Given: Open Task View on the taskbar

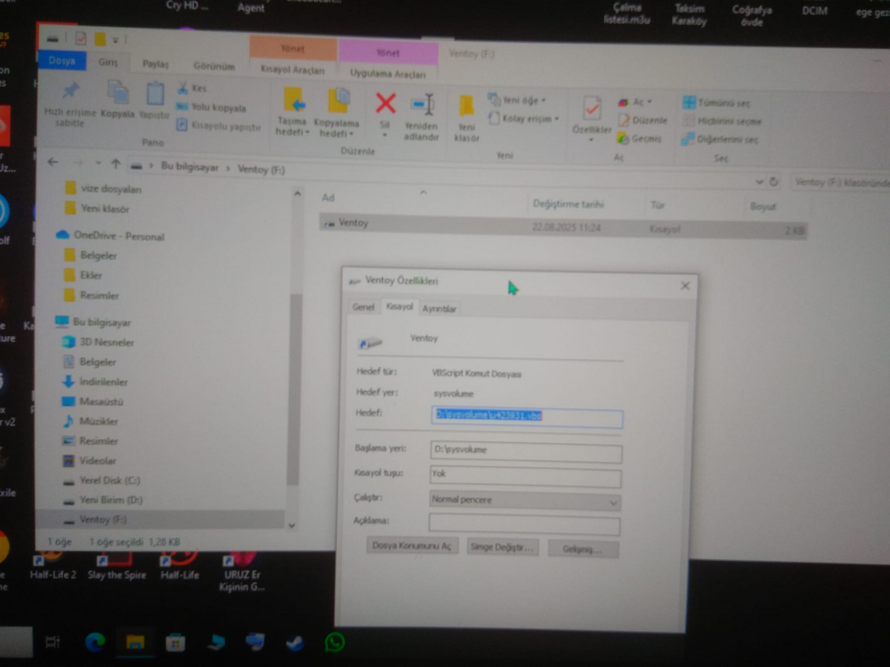Looking at the screenshot, I should tap(53, 642).
